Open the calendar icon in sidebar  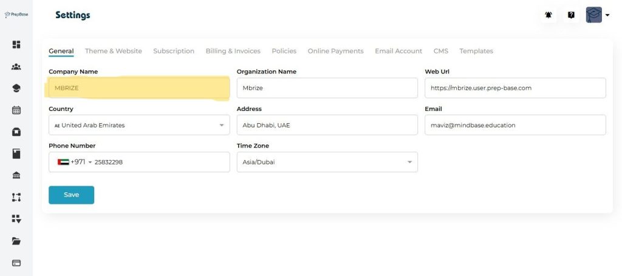(16, 110)
